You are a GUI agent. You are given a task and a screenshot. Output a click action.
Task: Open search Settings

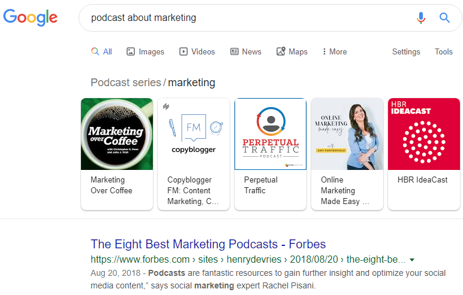406,51
